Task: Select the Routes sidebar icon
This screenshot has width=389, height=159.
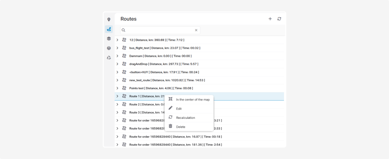Action: click(x=109, y=29)
